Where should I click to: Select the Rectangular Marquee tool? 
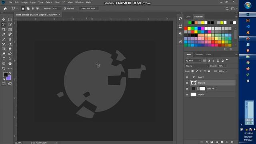[x=10, y=20]
